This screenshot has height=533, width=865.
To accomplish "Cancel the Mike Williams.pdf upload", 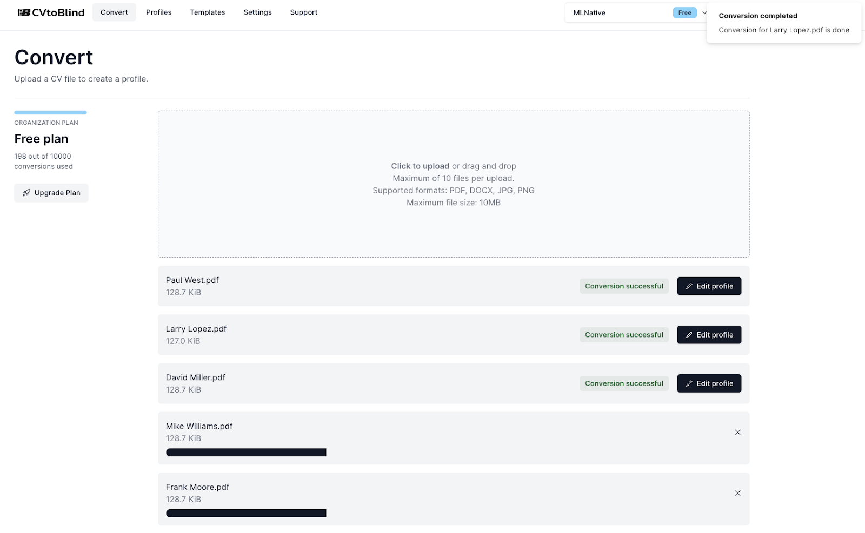I will click(x=737, y=432).
